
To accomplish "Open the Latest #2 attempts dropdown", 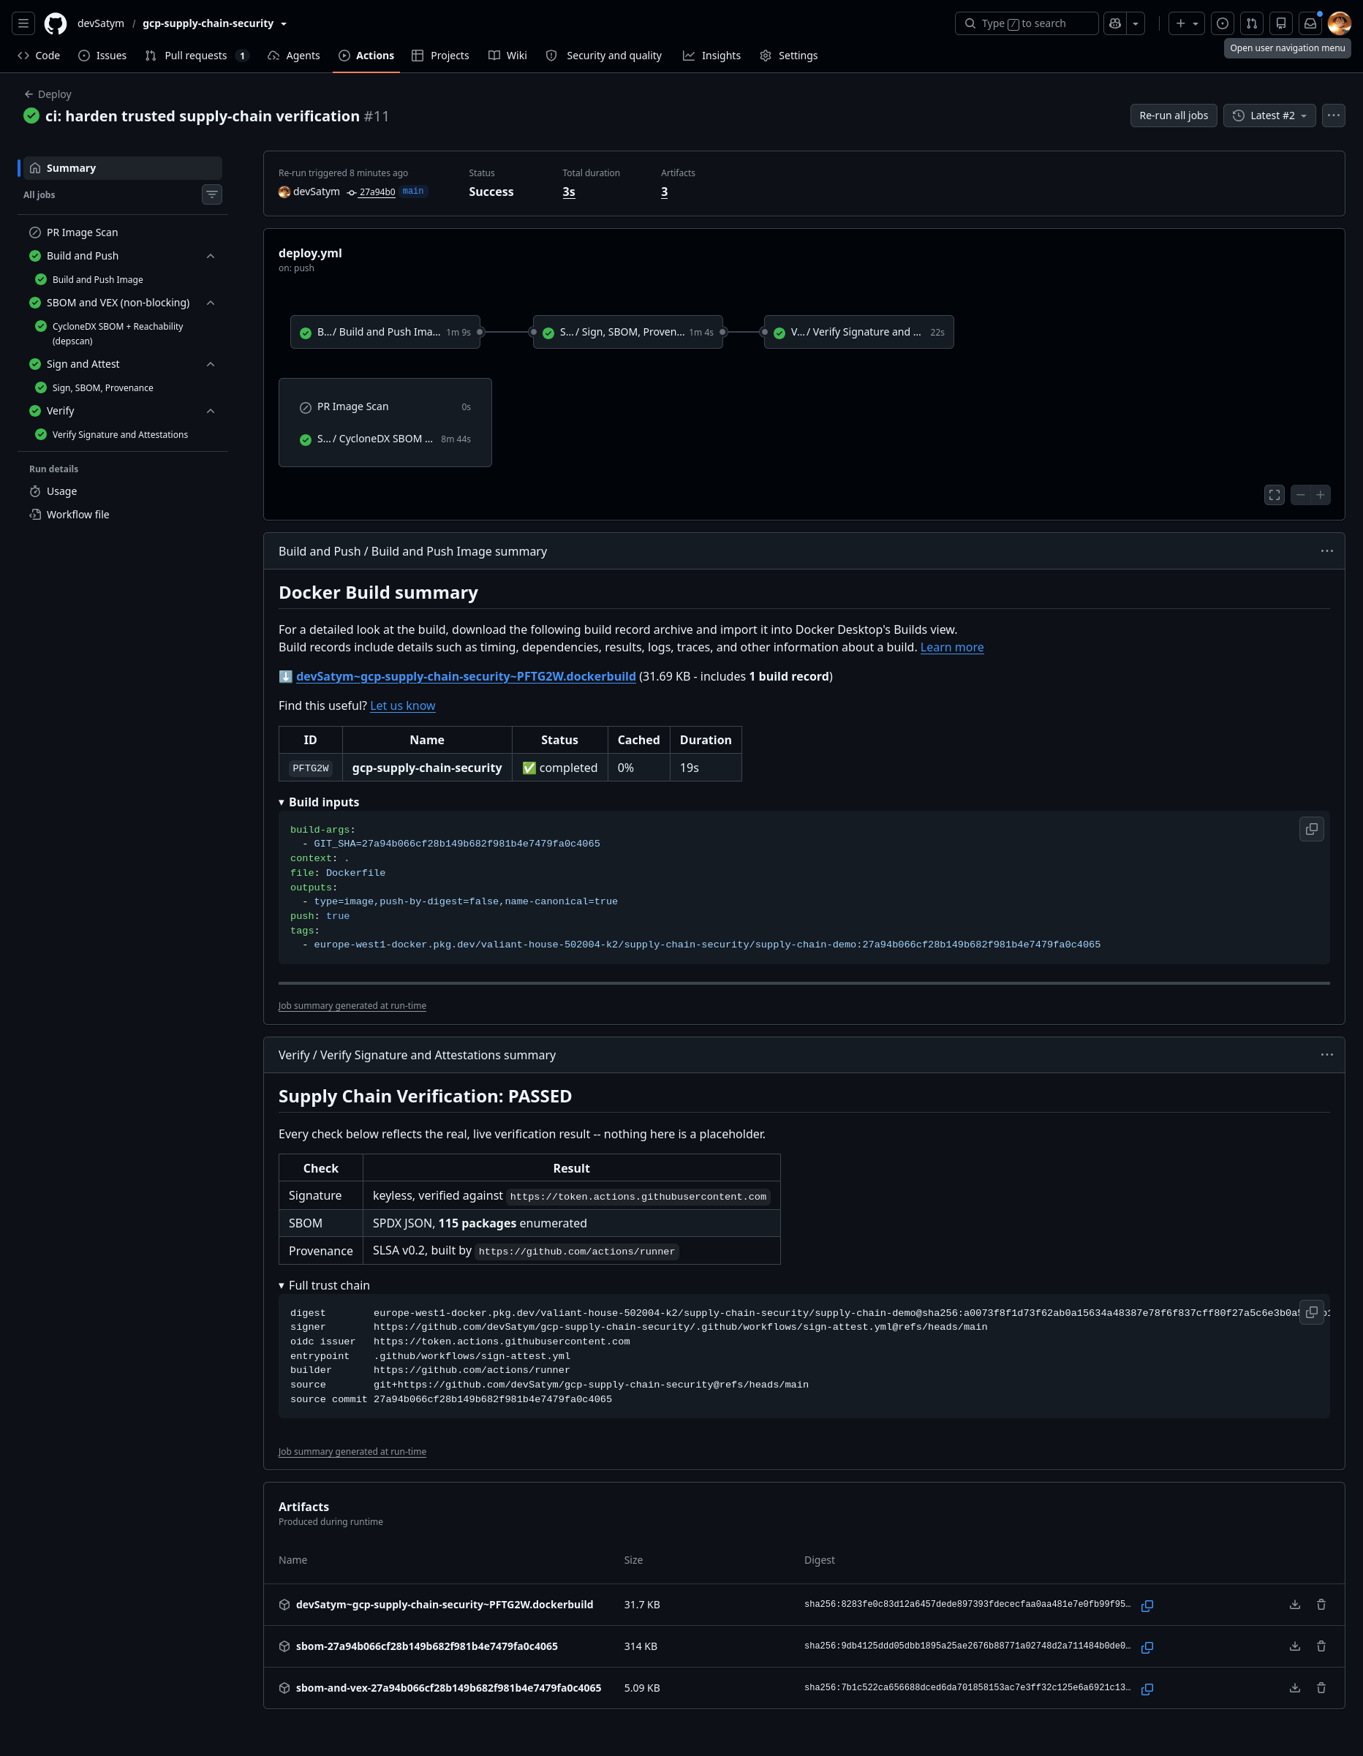I will (1269, 116).
